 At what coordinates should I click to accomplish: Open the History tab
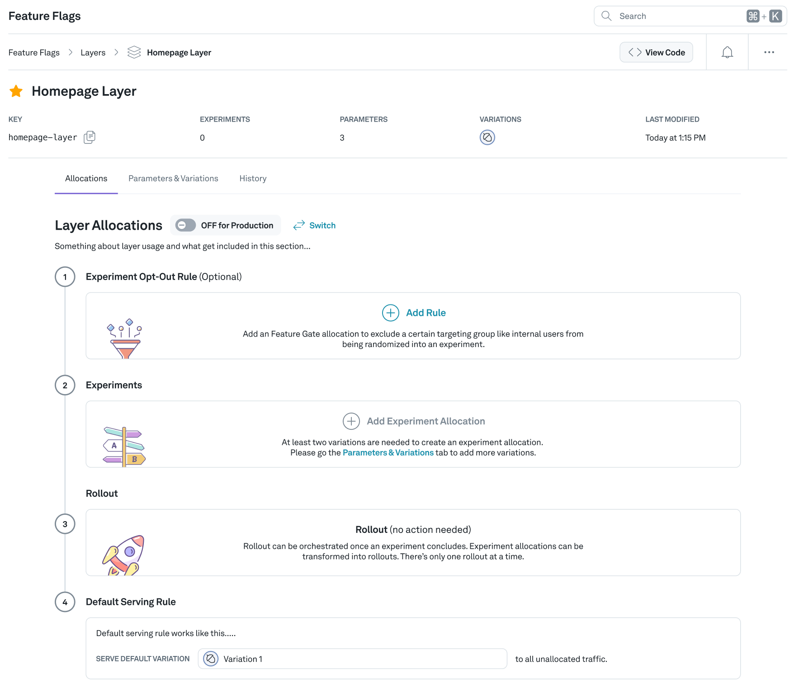253,179
